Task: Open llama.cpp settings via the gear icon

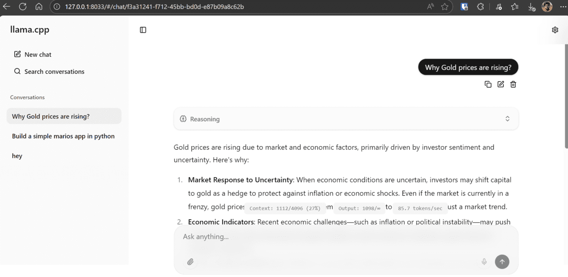Action: 555,29
